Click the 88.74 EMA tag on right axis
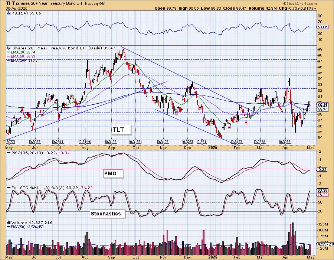The image size is (334, 260). pos(322,110)
